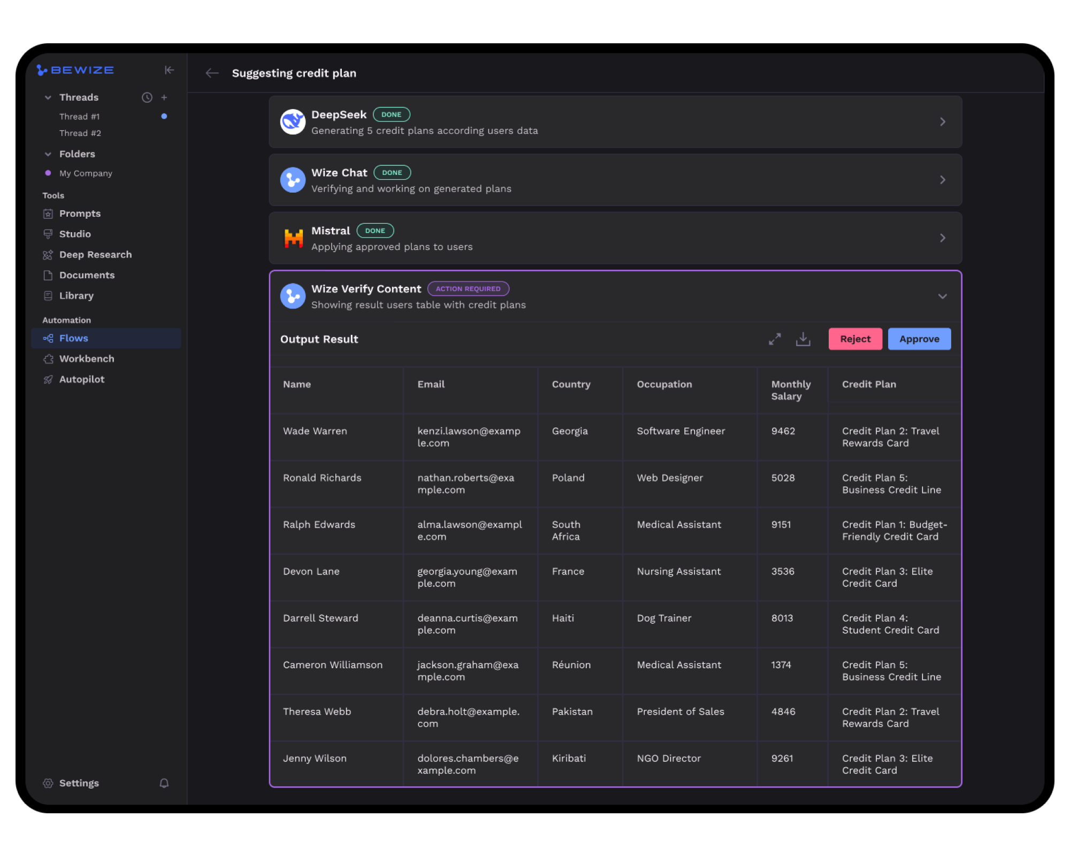Expand the Mistral step
Viewport: 1070px width, 856px height.
coord(942,238)
